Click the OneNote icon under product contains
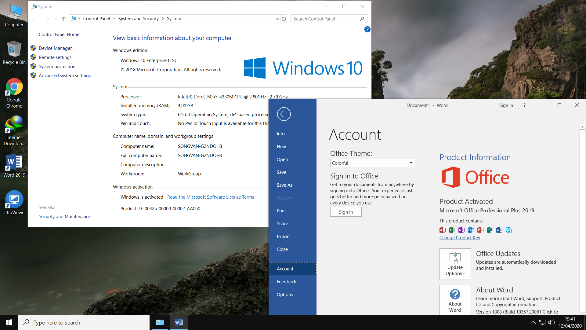Screen dimensions: 586x330 tap(461, 230)
